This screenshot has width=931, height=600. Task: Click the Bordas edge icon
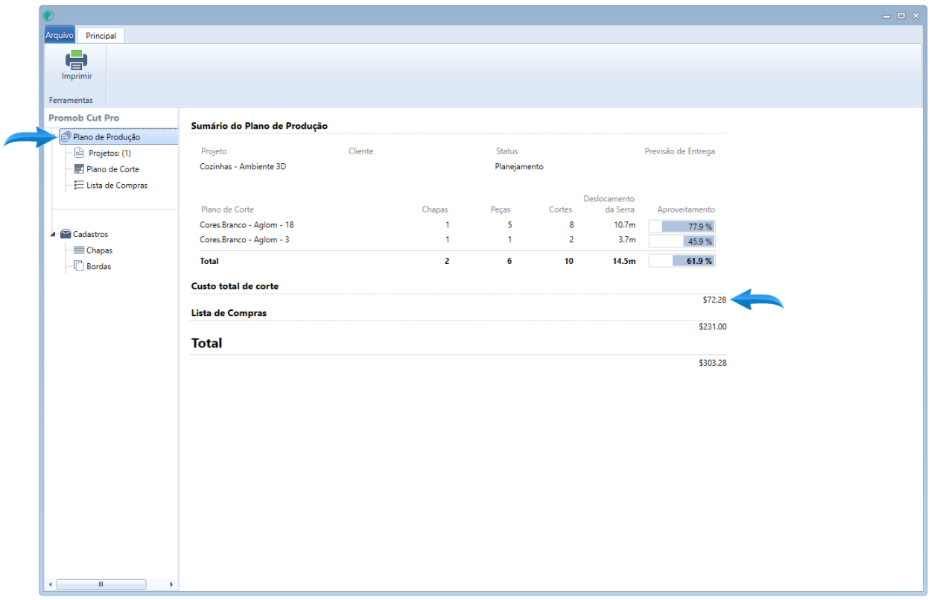[x=79, y=266]
